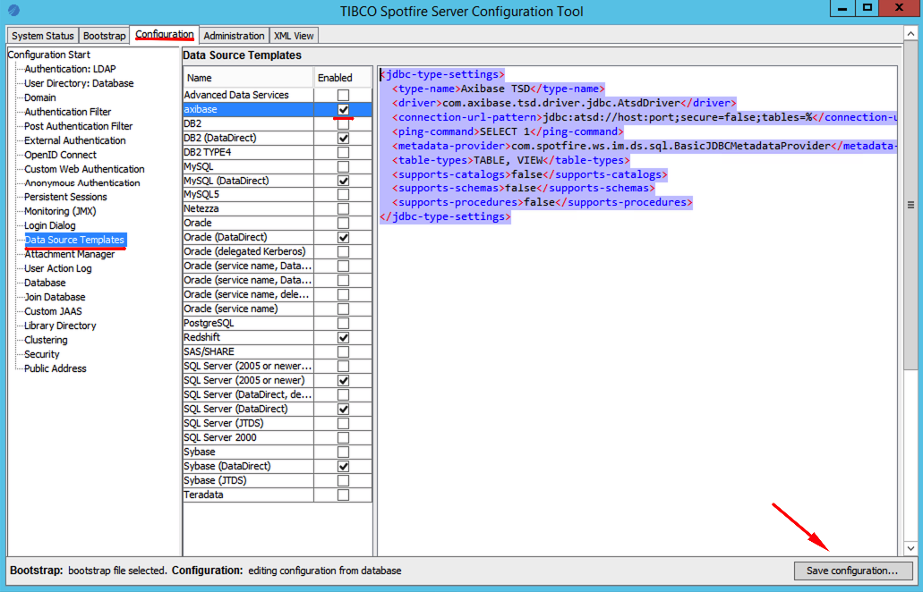
Task: Select the Domain tree node
Action: pos(40,97)
